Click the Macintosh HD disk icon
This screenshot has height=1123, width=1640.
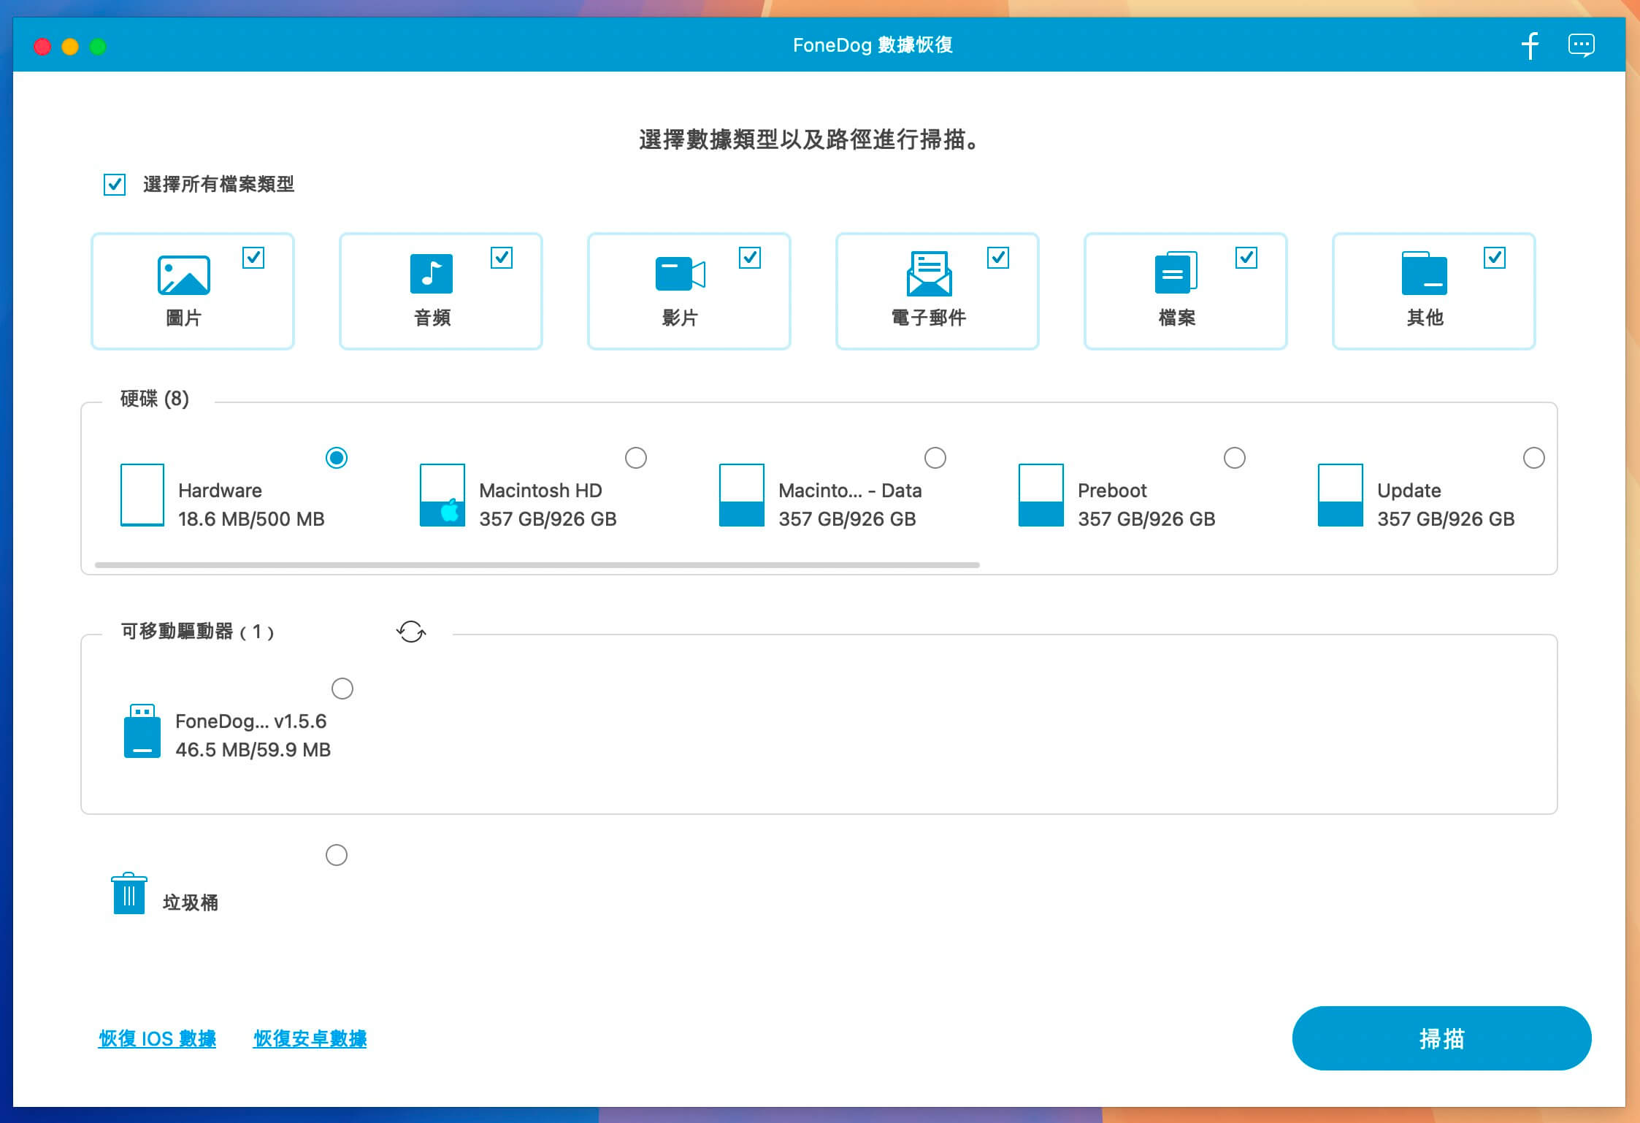point(442,495)
